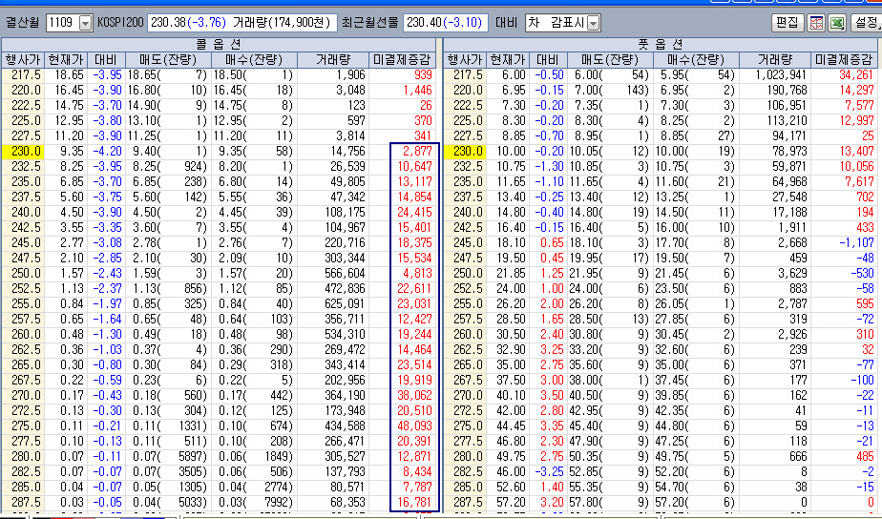
Task: Click the put options 행사가 column header
Action: (x=465, y=59)
